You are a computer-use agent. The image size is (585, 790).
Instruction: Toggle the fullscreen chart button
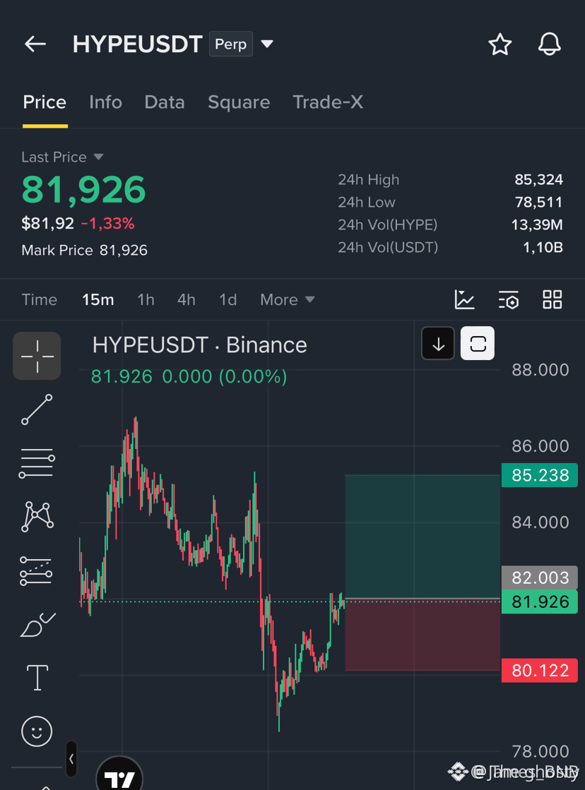tap(478, 344)
